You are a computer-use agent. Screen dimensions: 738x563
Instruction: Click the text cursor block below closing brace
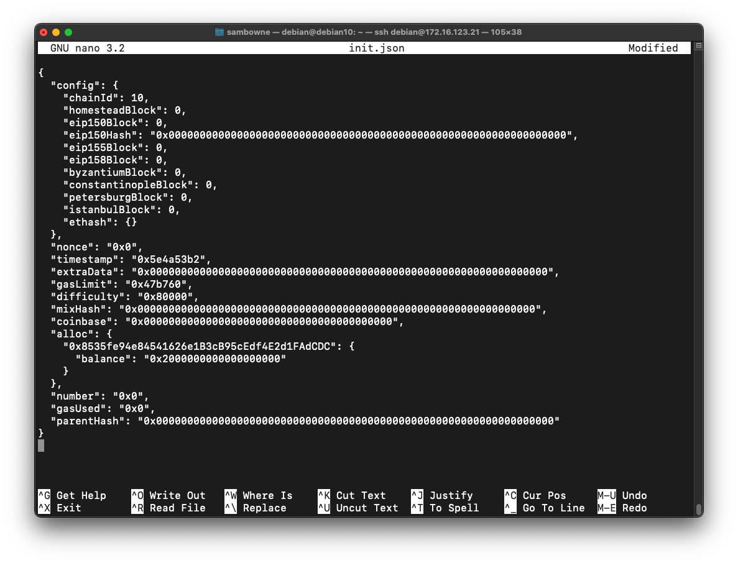(41, 446)
